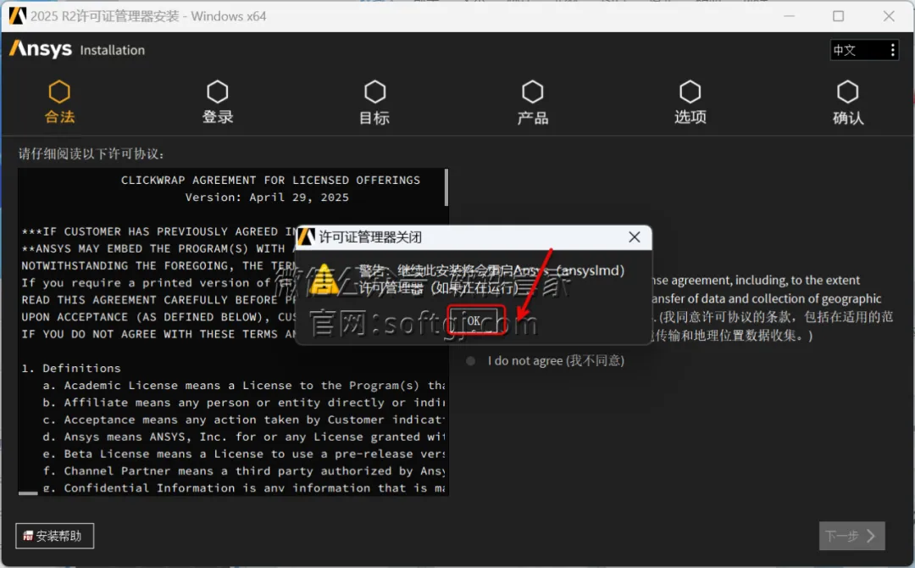Click the 下一步 next button
This screenshot has height=568, width=915.
coord(851,535)
